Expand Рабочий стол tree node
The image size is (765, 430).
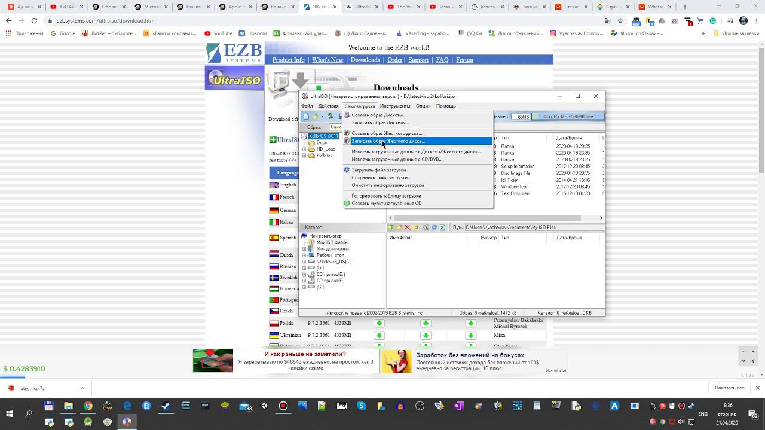304,256
